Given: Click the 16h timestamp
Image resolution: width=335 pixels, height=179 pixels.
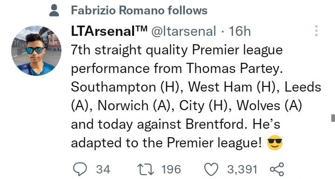Looking at the screenshot, I should [240, 31].
